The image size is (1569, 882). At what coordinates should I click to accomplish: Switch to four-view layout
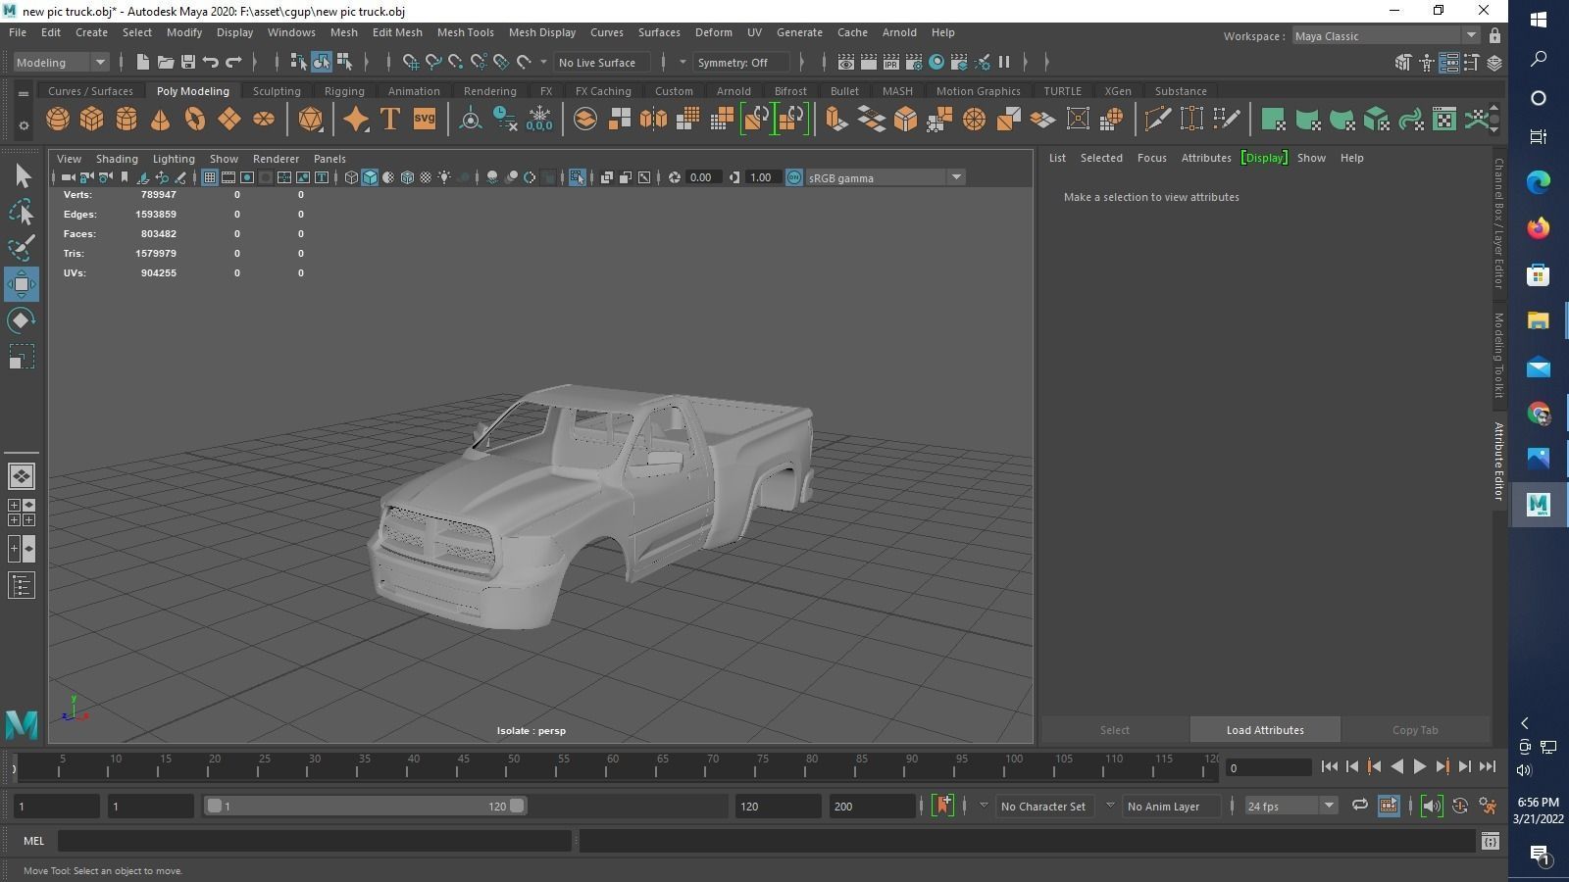pos(22,513)
